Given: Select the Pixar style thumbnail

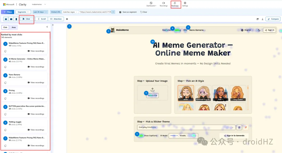Looking at the screenshot, I should pyautogui.click(x=220, y=93).
